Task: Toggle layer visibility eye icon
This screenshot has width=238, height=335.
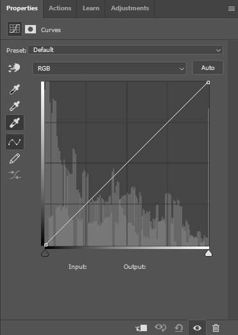Action: [197, 328]
